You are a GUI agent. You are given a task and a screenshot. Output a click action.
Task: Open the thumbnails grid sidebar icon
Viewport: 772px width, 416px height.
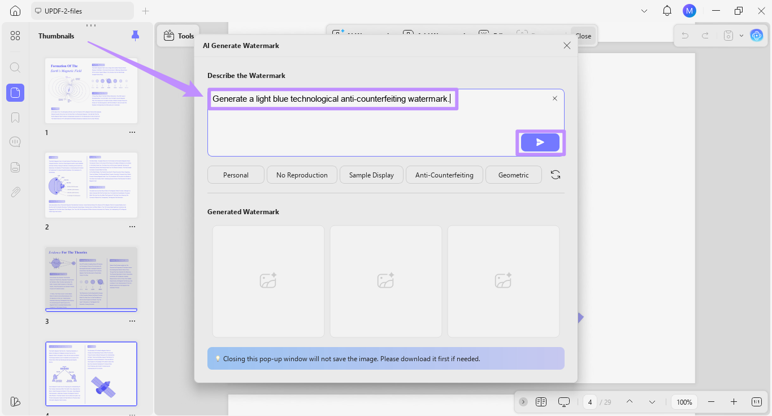[15, 36]
